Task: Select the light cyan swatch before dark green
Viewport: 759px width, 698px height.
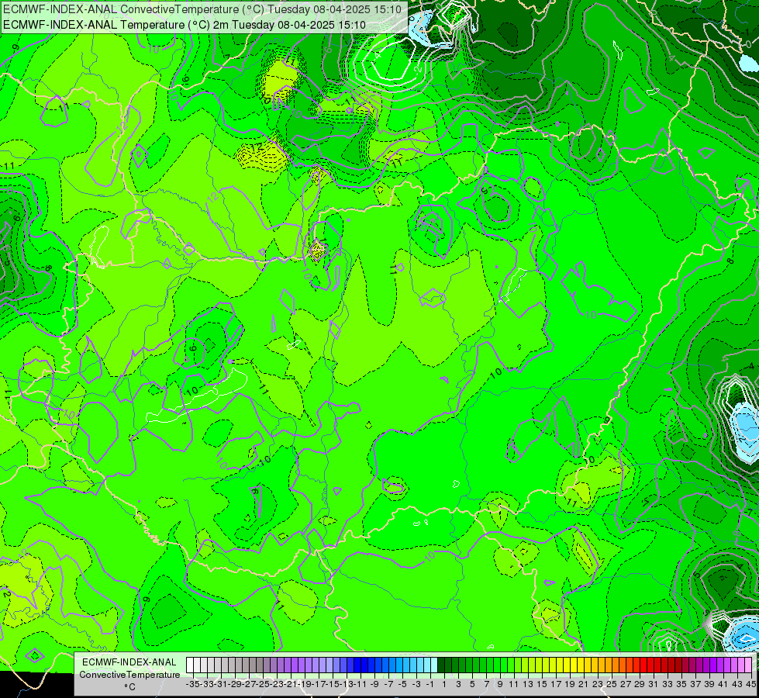Action: coord(433,665)
